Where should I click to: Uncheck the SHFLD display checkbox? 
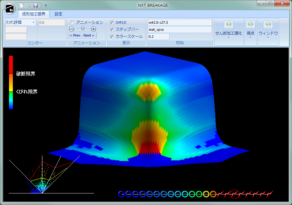pyautogui.click(x=112, y=22)
